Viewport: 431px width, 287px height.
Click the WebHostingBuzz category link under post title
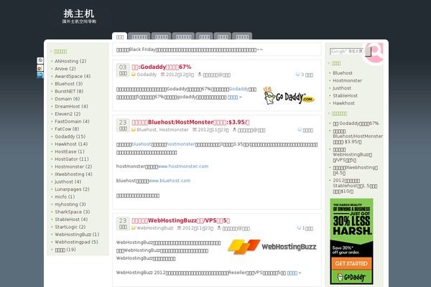click(x=154, y=228)
